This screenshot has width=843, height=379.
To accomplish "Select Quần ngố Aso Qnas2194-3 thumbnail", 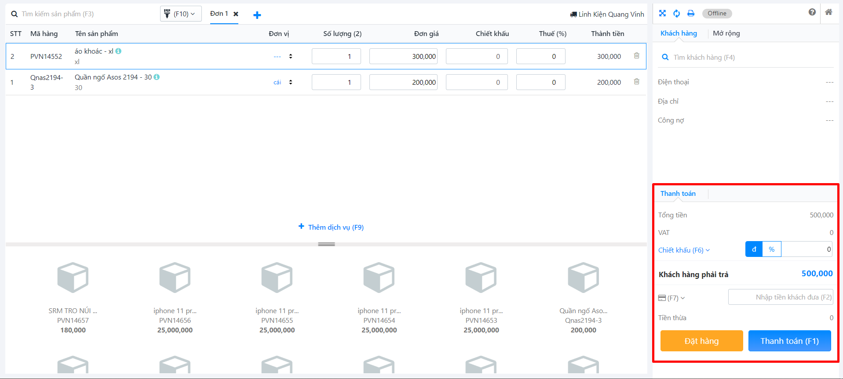I will pos(584,278).
